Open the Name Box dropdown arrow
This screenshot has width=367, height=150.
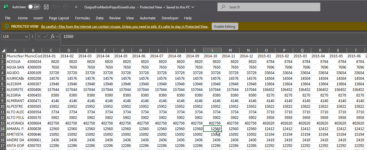(27, 36)
